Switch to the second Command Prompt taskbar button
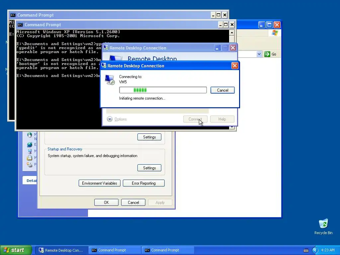Viewport: 340px width, 255px height. pos(167,250)
